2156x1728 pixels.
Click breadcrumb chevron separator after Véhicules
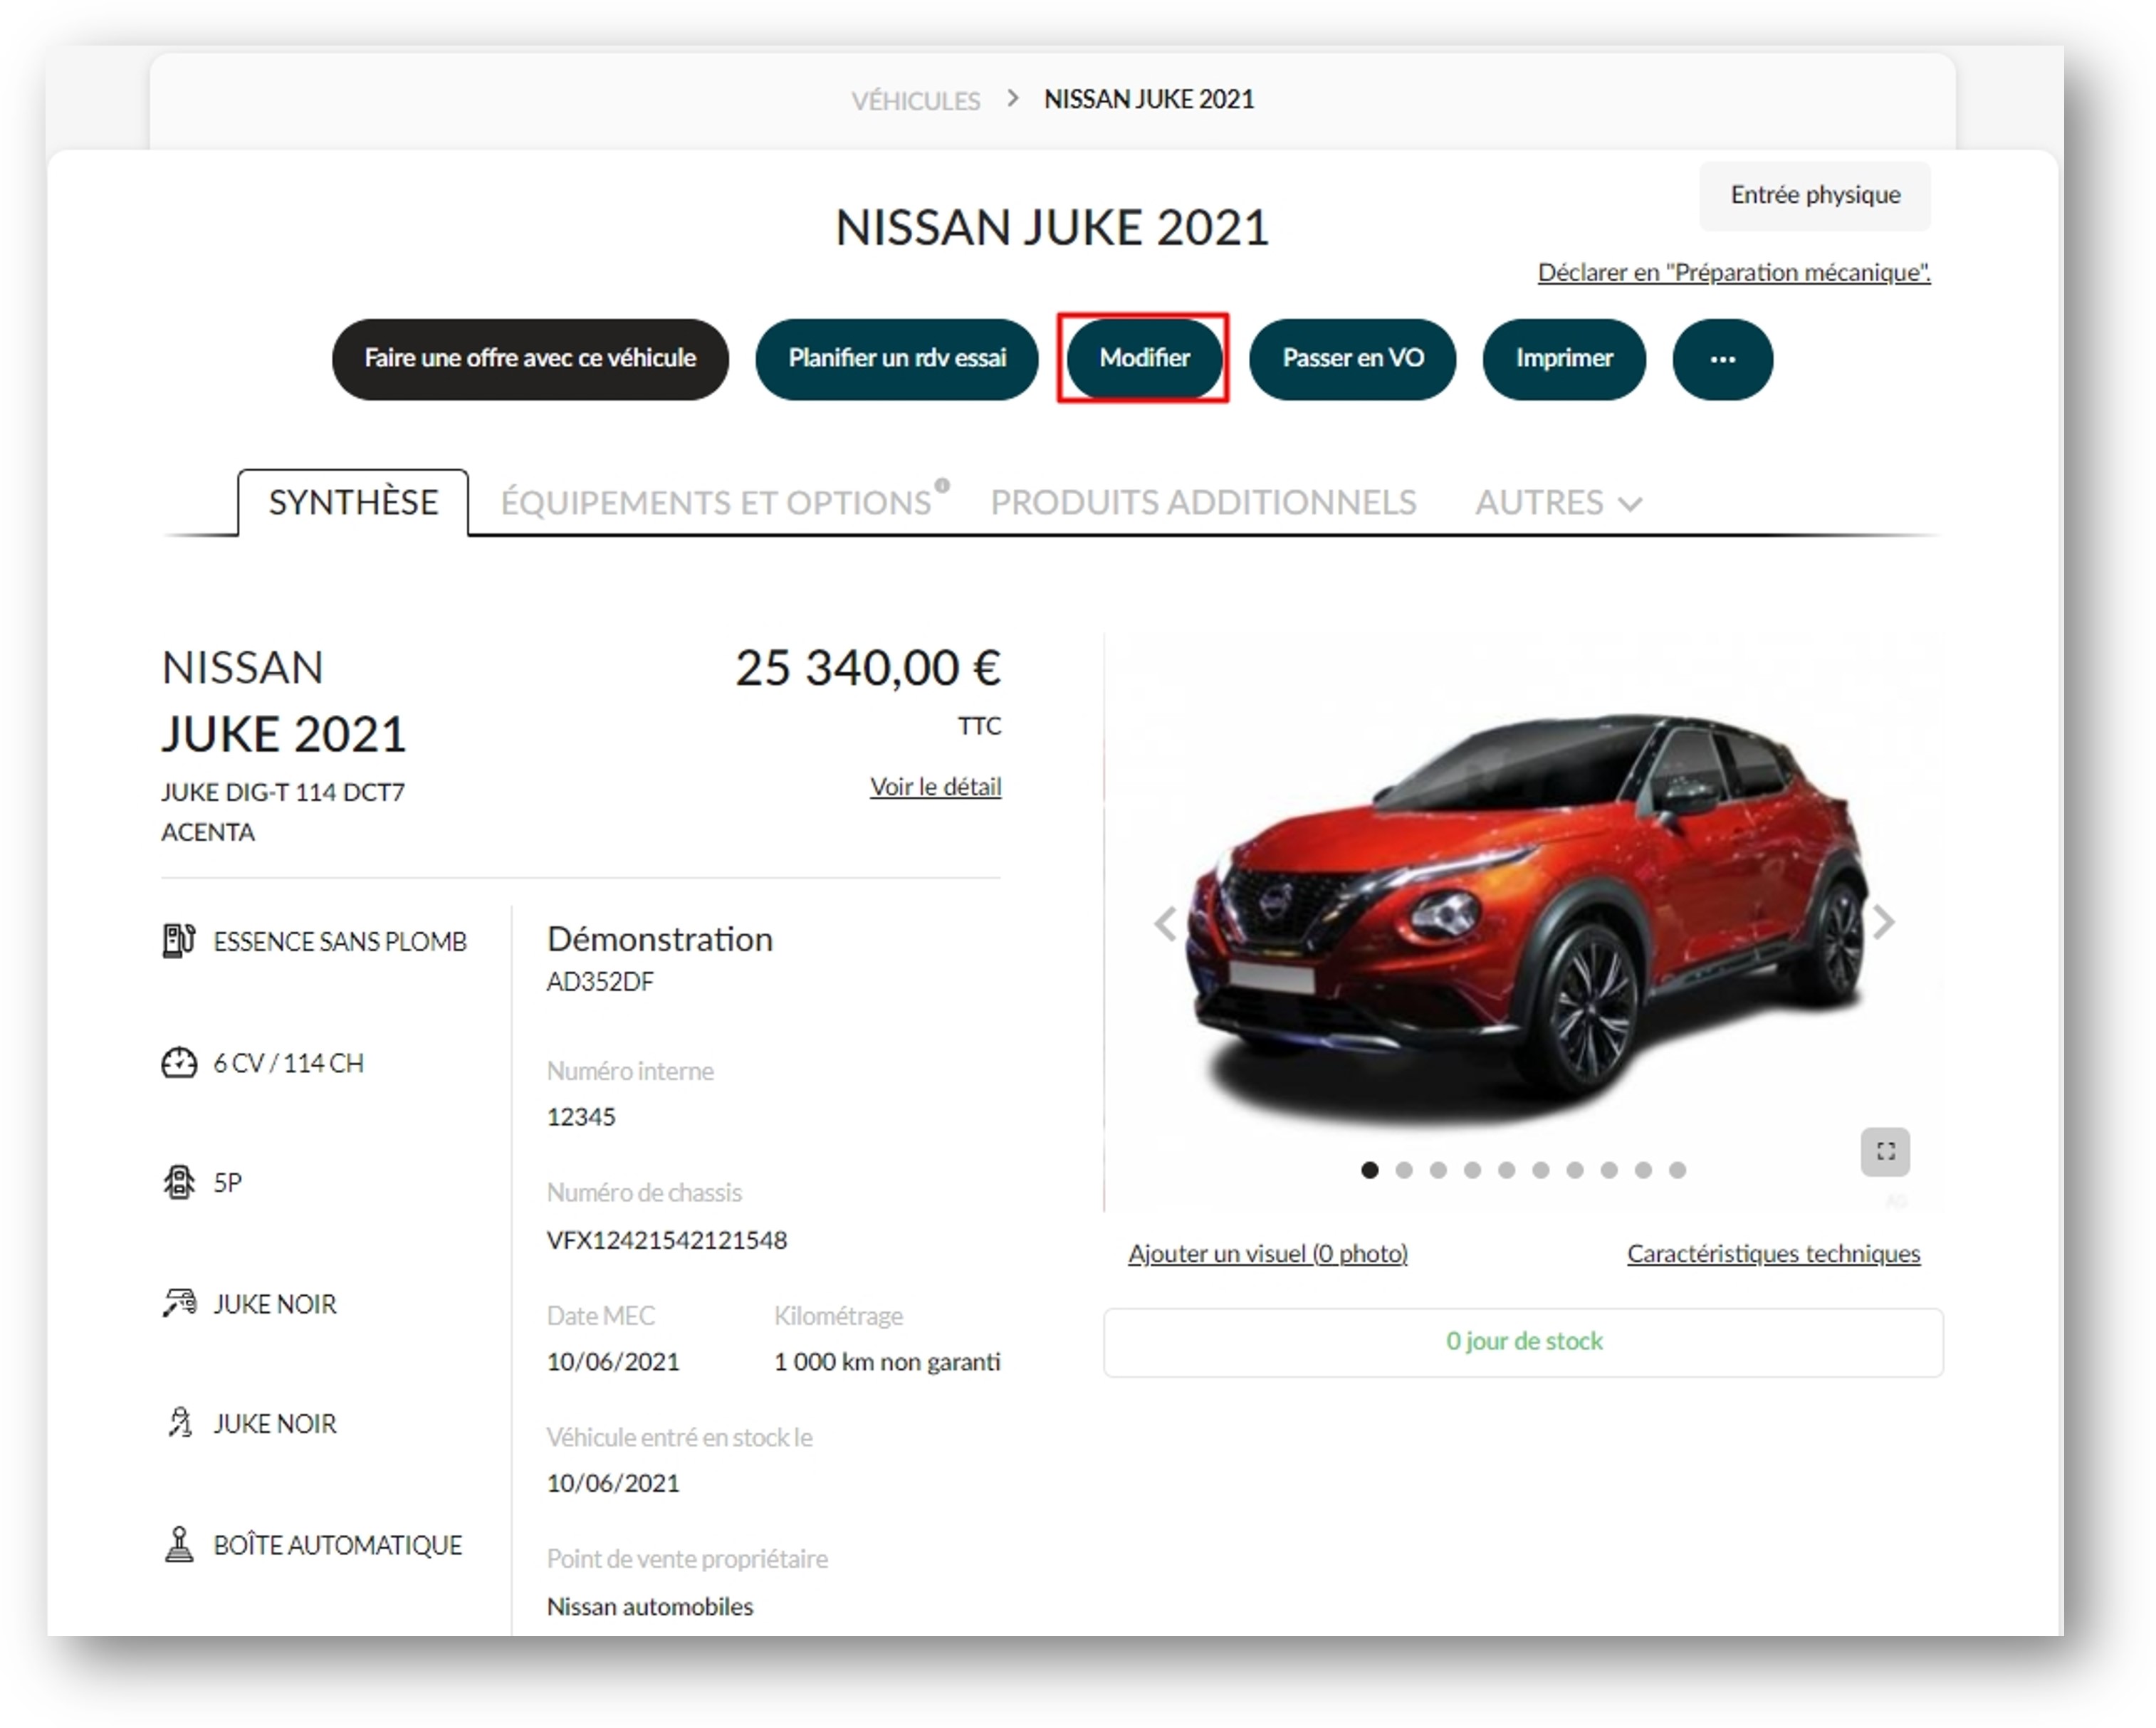pos(1013,98)
